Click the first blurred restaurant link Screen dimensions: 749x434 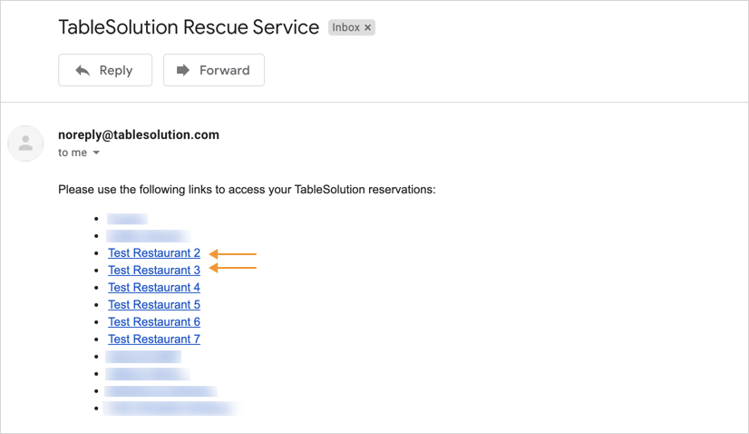tap(127, 219)
